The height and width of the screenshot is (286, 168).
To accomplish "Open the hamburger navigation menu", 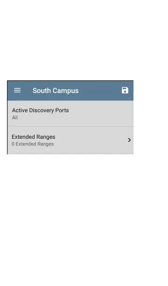I will pyautogui.click(x=17, y=90).
